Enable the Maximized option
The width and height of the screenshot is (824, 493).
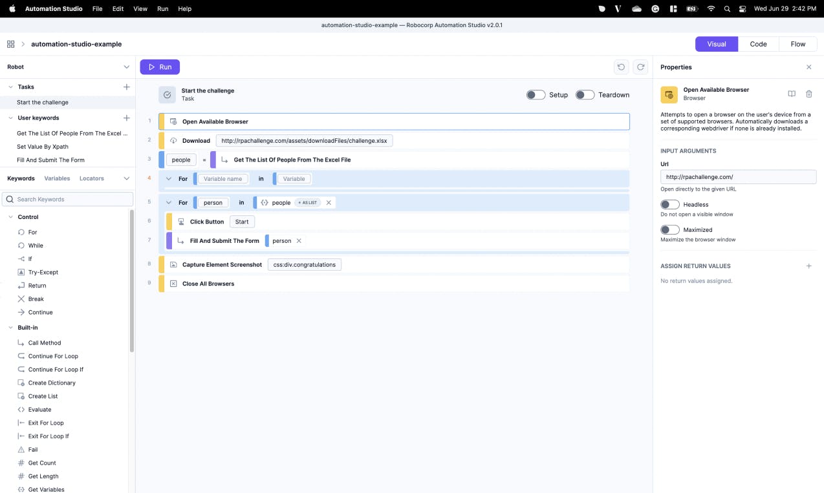[x=670, y=230]
